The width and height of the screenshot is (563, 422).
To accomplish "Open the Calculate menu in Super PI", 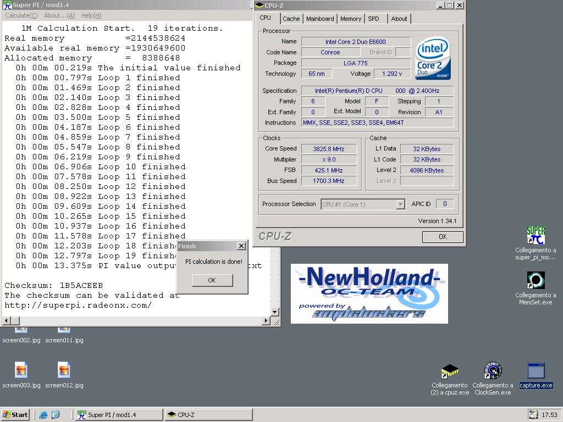I will click(21, 15).
